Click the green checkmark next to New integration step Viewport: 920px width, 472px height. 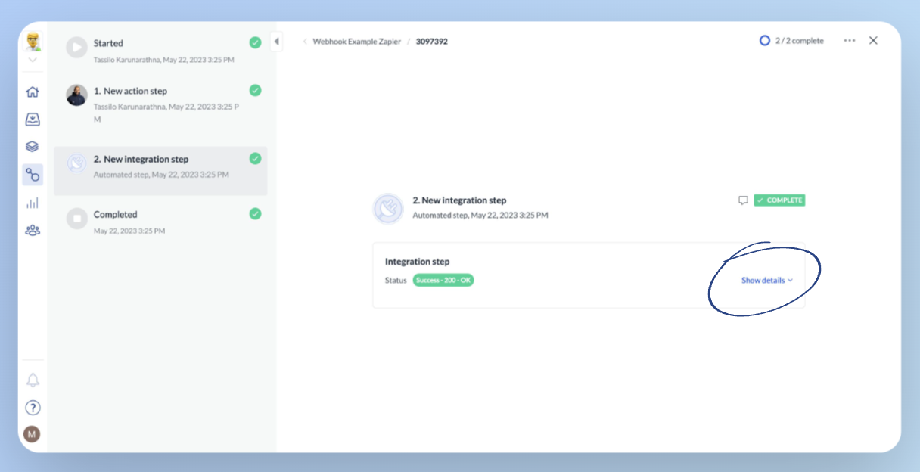coord(255,158)
